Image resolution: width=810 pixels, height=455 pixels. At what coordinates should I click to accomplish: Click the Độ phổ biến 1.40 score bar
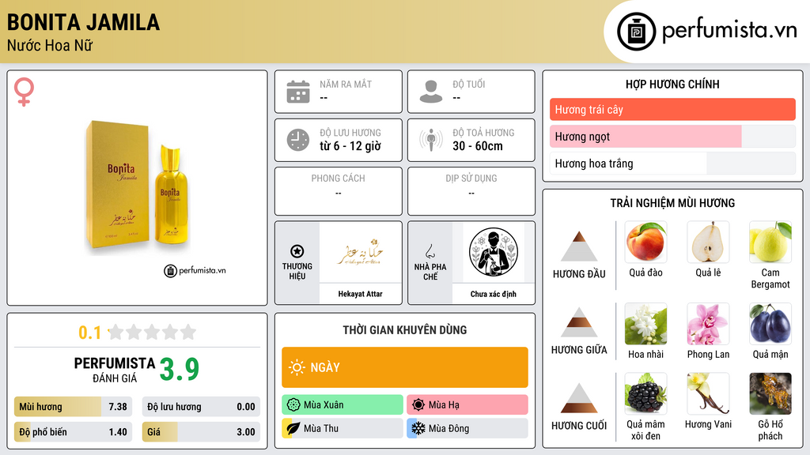click(73, 432)
